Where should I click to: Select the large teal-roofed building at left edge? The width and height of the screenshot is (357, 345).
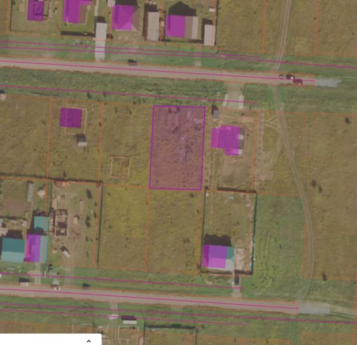[x=13, y=250]
